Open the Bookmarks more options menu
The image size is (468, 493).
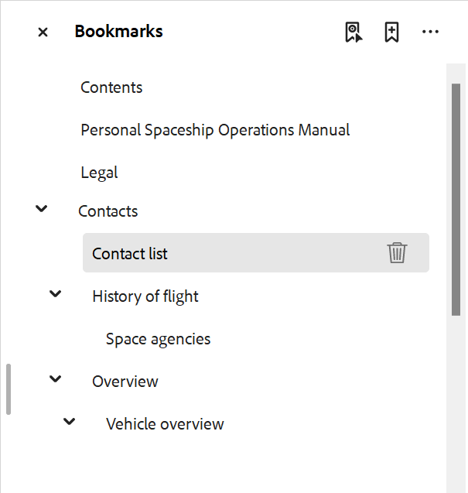(x=430, y=33)
